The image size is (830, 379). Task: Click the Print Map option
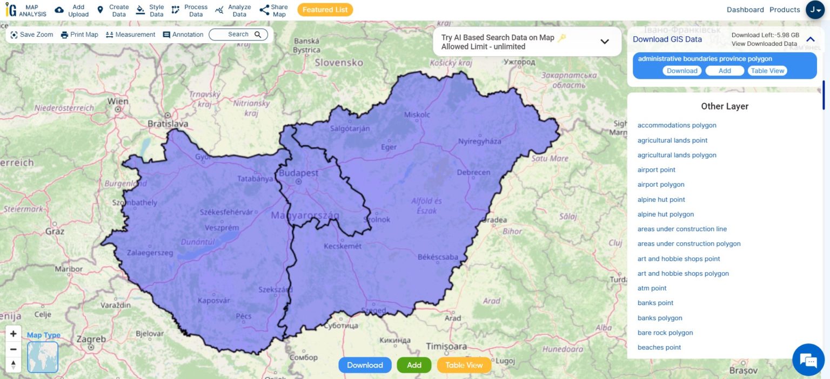[79, 34]
